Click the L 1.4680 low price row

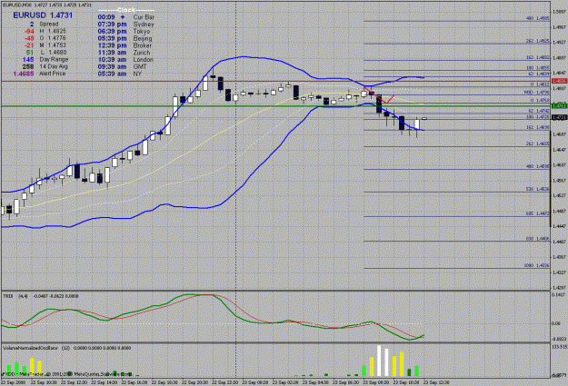click(46, 53)
